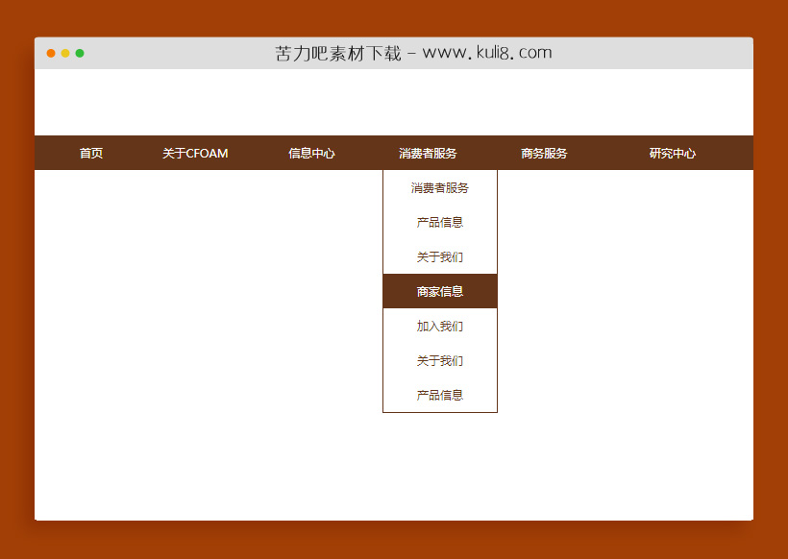This screenshot has width=788, height=559.
Task: Click the green traffic-light dot
Action: [81, 54]
